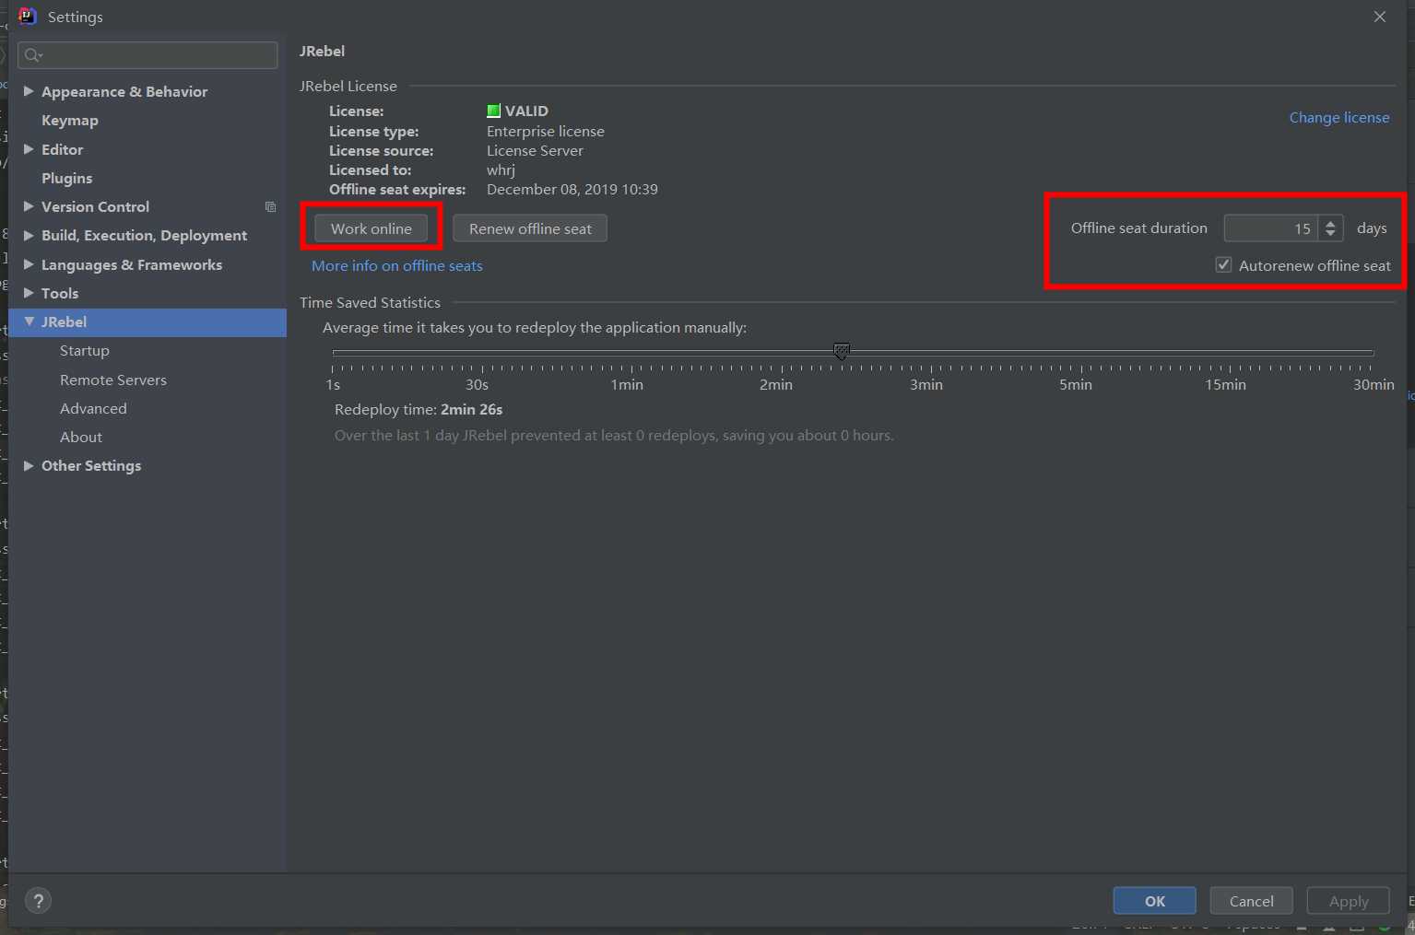Viewport: 1415px width, 935px height.
Task: Open JRebel About page
Action: (x=81, y=437)
